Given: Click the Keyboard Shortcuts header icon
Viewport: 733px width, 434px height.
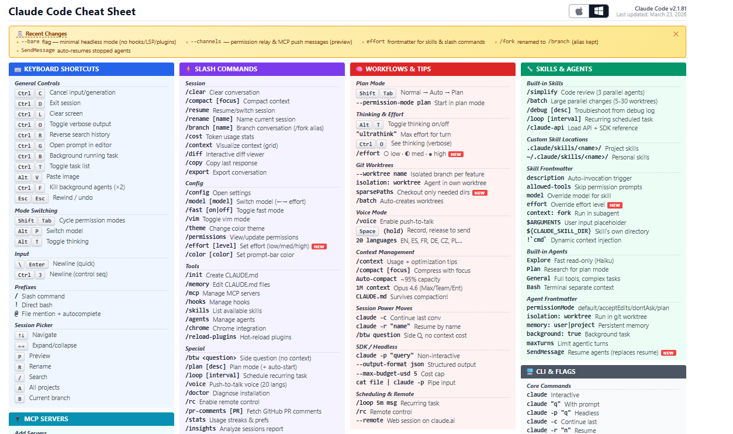Looking at the screenshot, I should pyautogui.click(x=18, y=69).
